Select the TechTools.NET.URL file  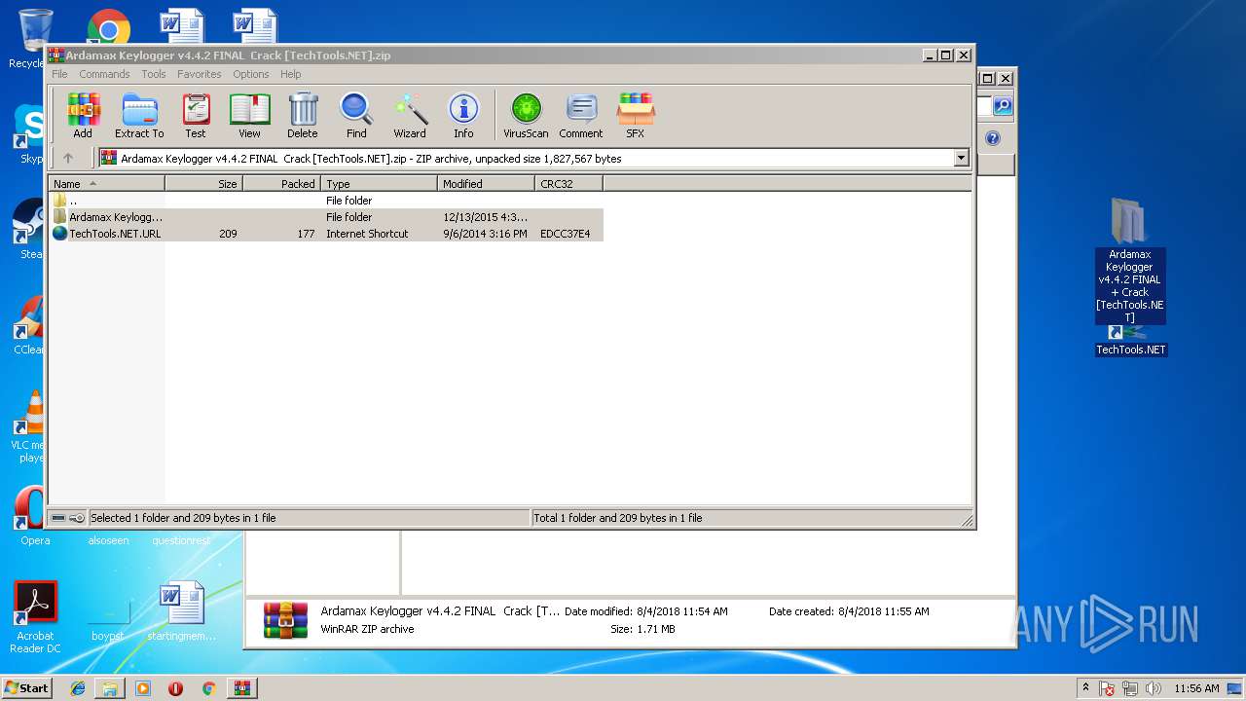coord(326,234)
